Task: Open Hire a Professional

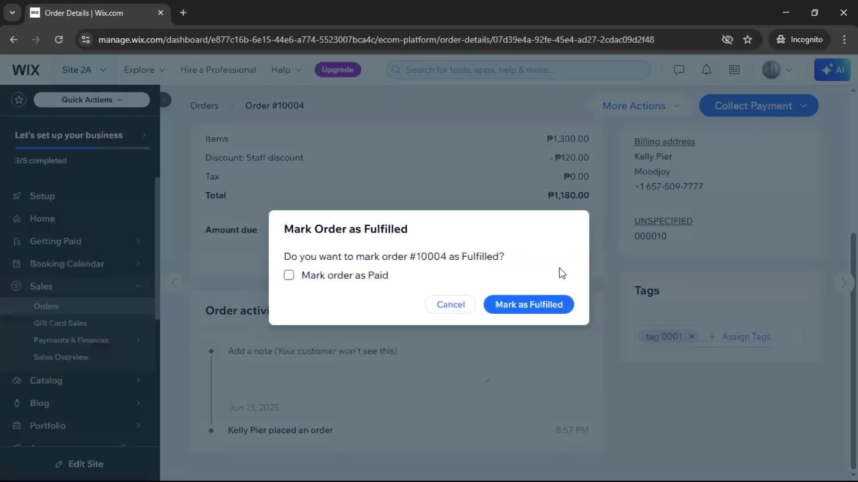Action: tap(218, 70)
